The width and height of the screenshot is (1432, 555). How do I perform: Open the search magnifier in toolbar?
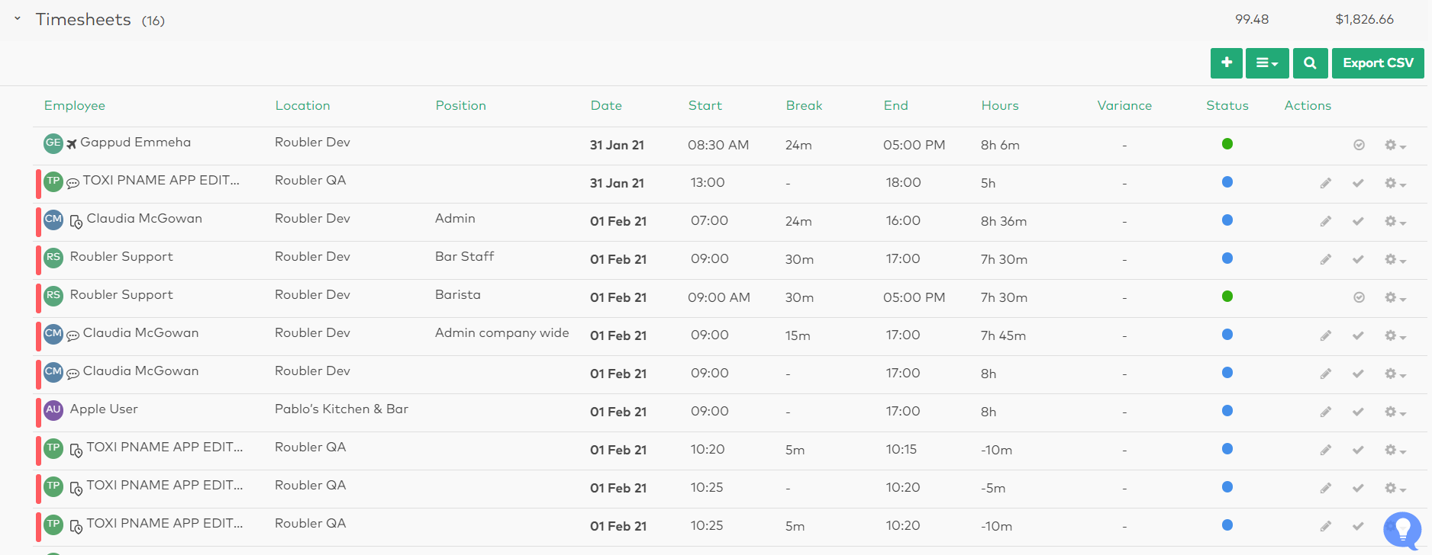pos(1310,63)
